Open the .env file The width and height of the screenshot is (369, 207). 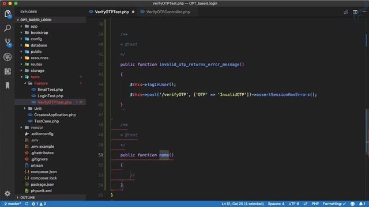pyautogui.click(x=35, y=140)
